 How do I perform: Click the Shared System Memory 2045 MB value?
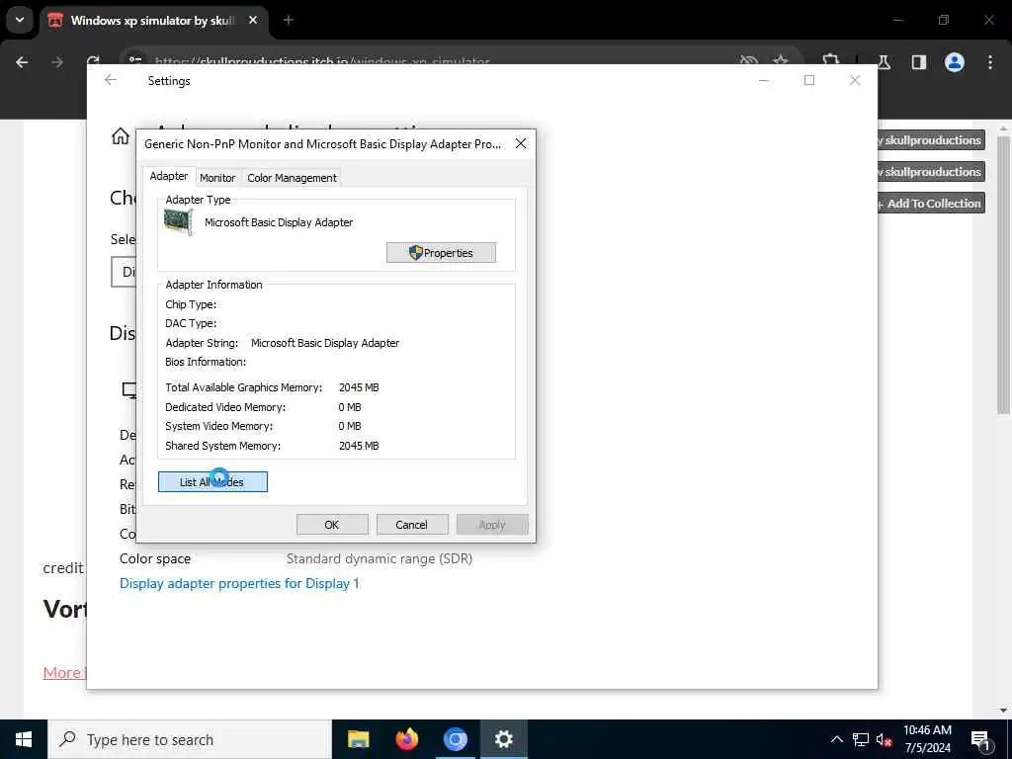point(359,446)
